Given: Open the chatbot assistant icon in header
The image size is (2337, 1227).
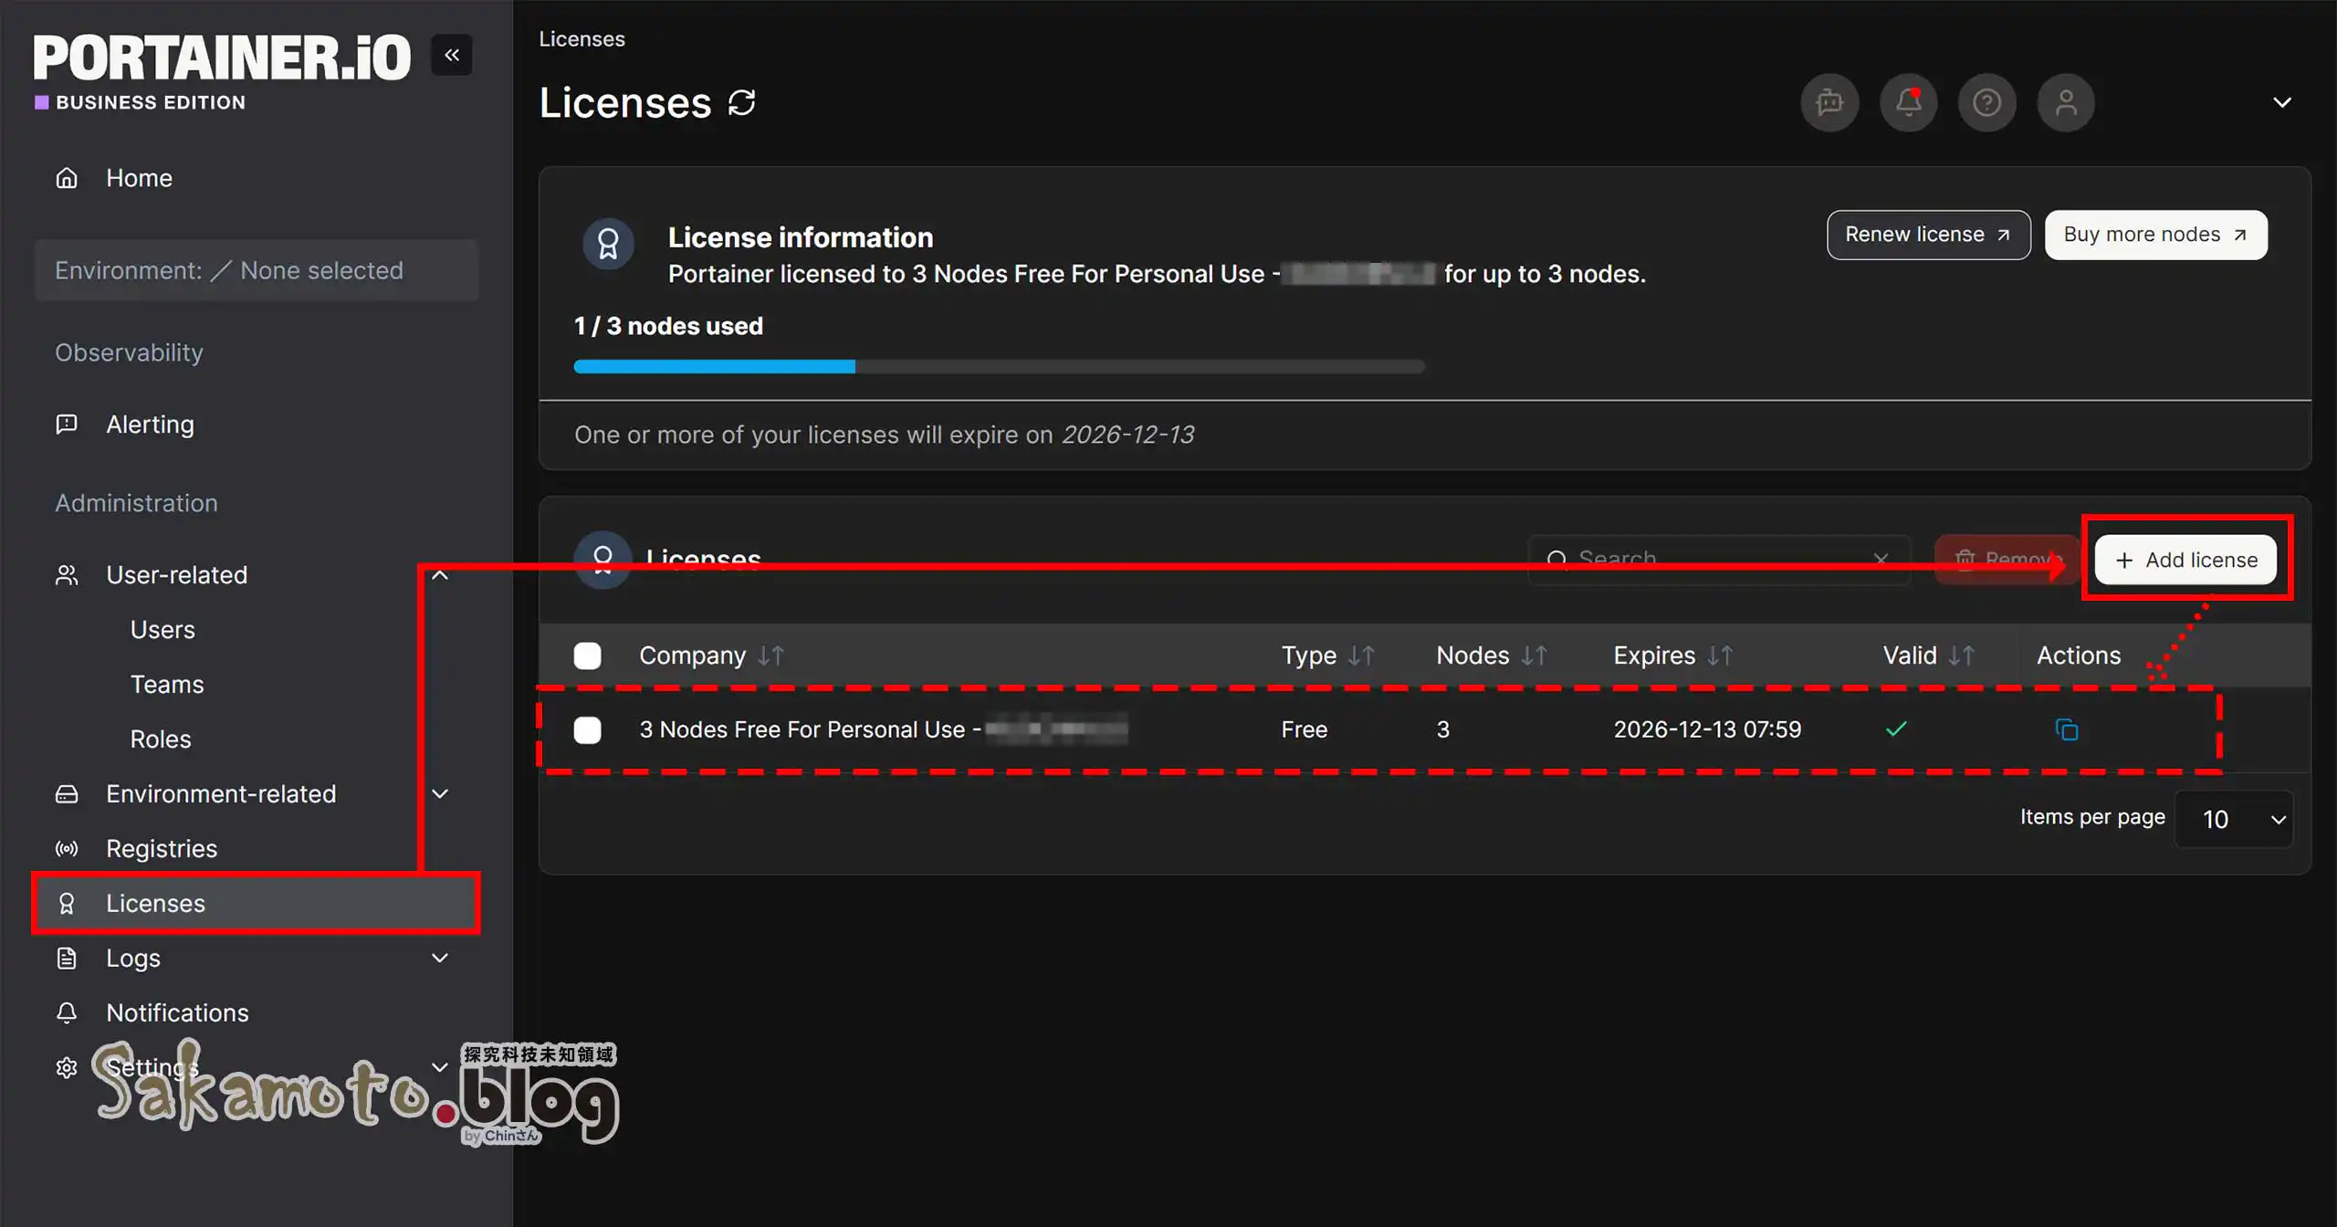Looking at the screenshot, I should (1829, 102).
